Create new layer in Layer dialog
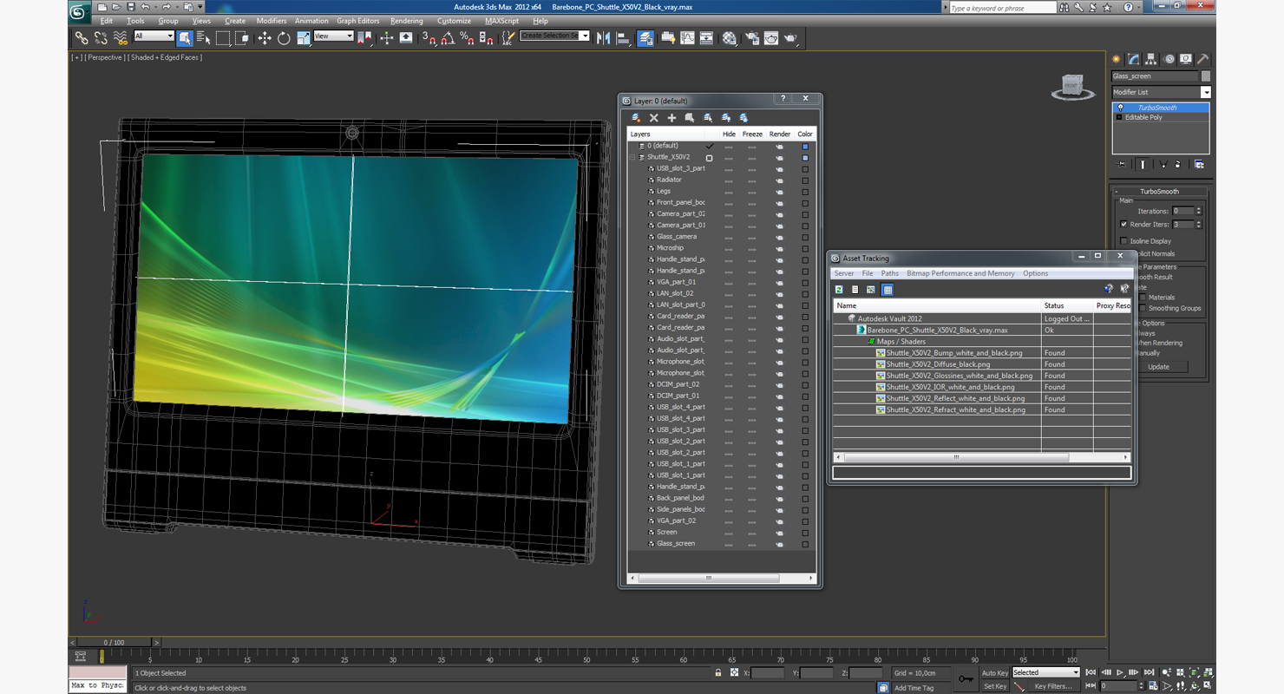This screenshot has width=1284, height=694. (636, 118)
